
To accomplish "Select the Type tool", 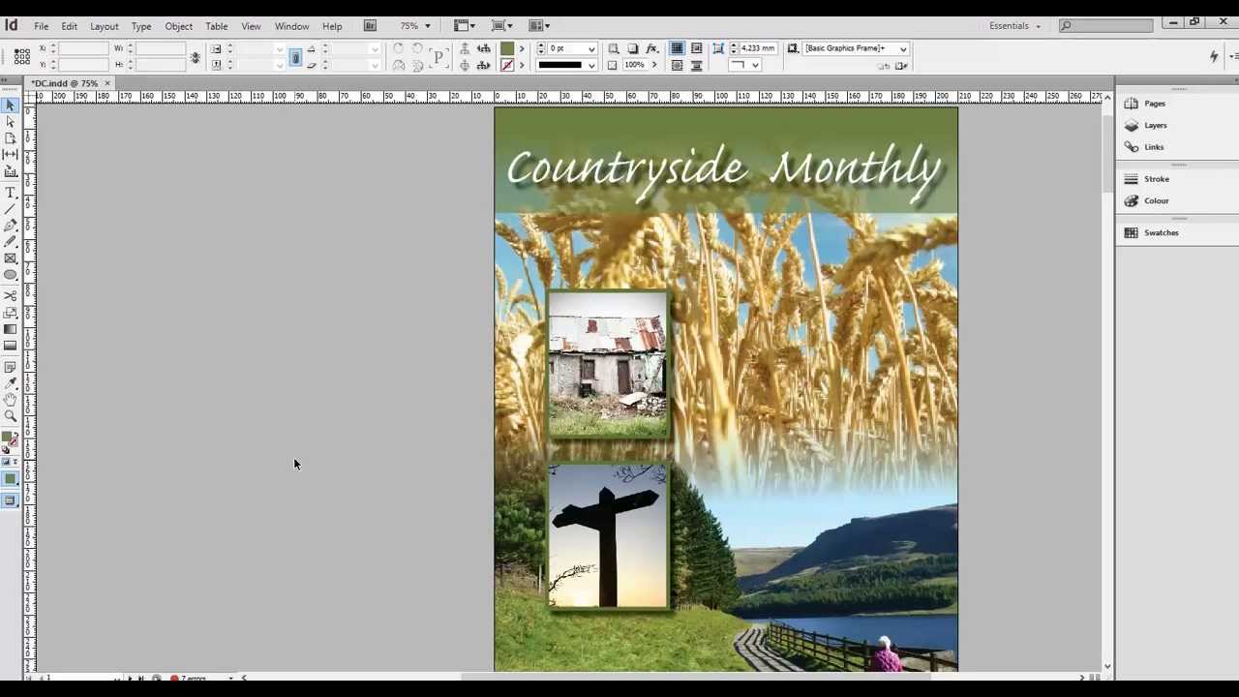I will click(11, 192).
